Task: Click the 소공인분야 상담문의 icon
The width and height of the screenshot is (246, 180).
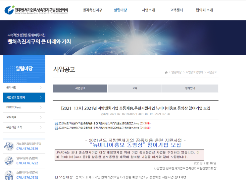Action: [x=9, y=175]
